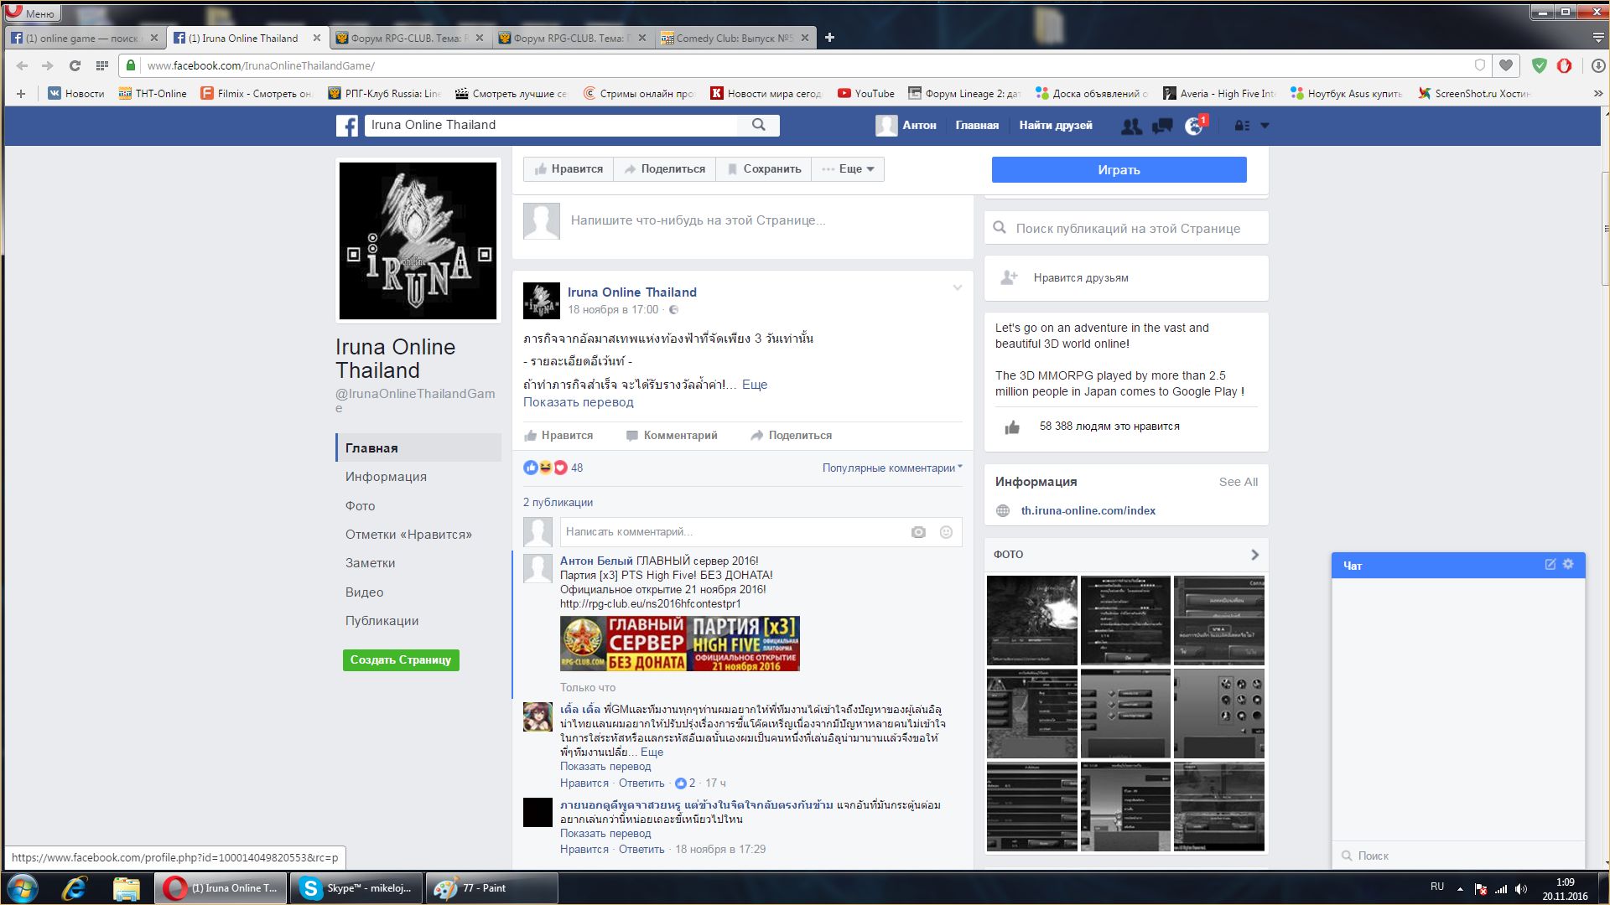Click the Сохранить page button
The height and width of the screenshot is (905, 1610).
[764, 169]
